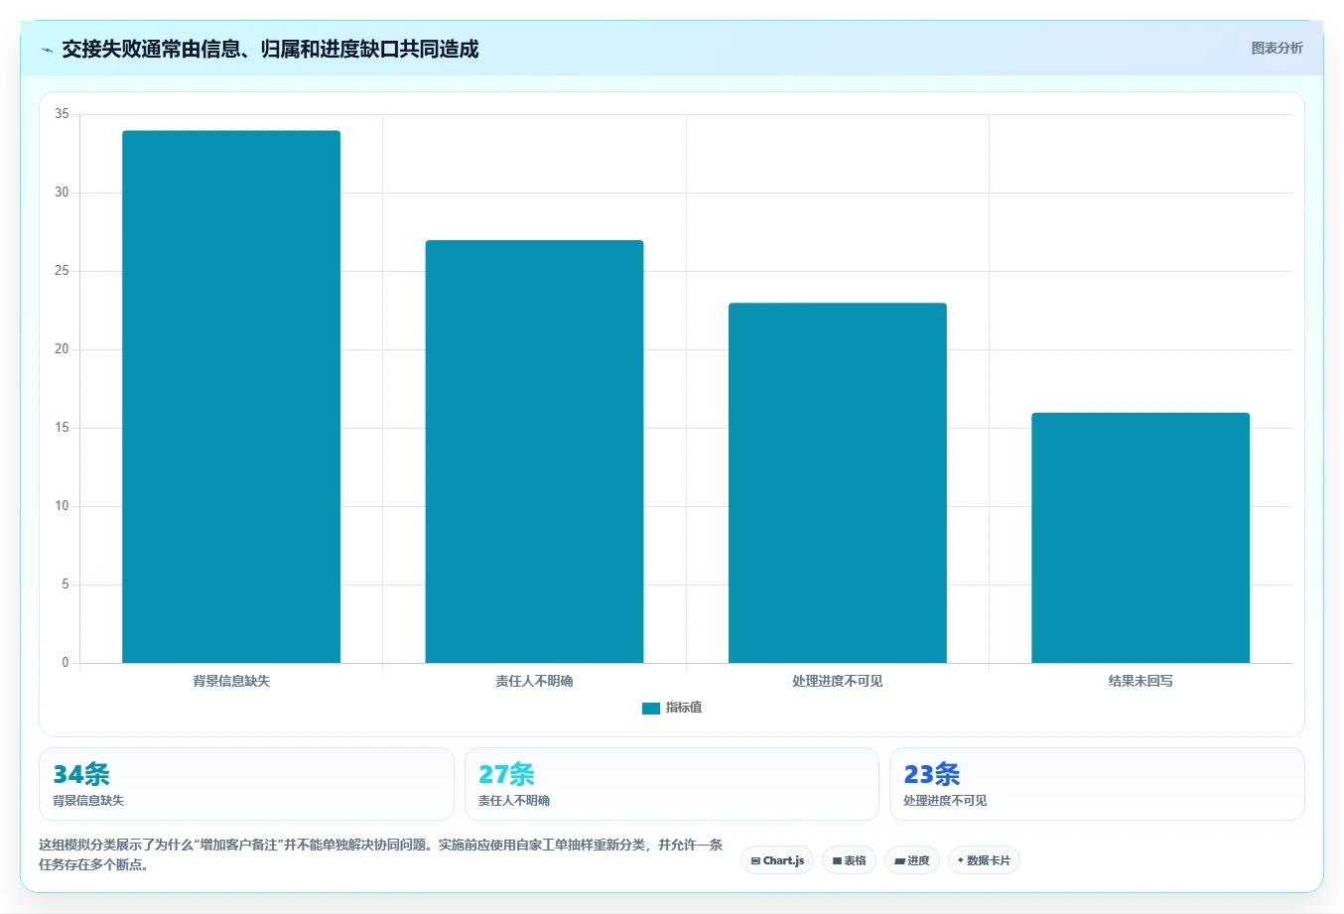Click the icon inside 表格 chip

837,861
